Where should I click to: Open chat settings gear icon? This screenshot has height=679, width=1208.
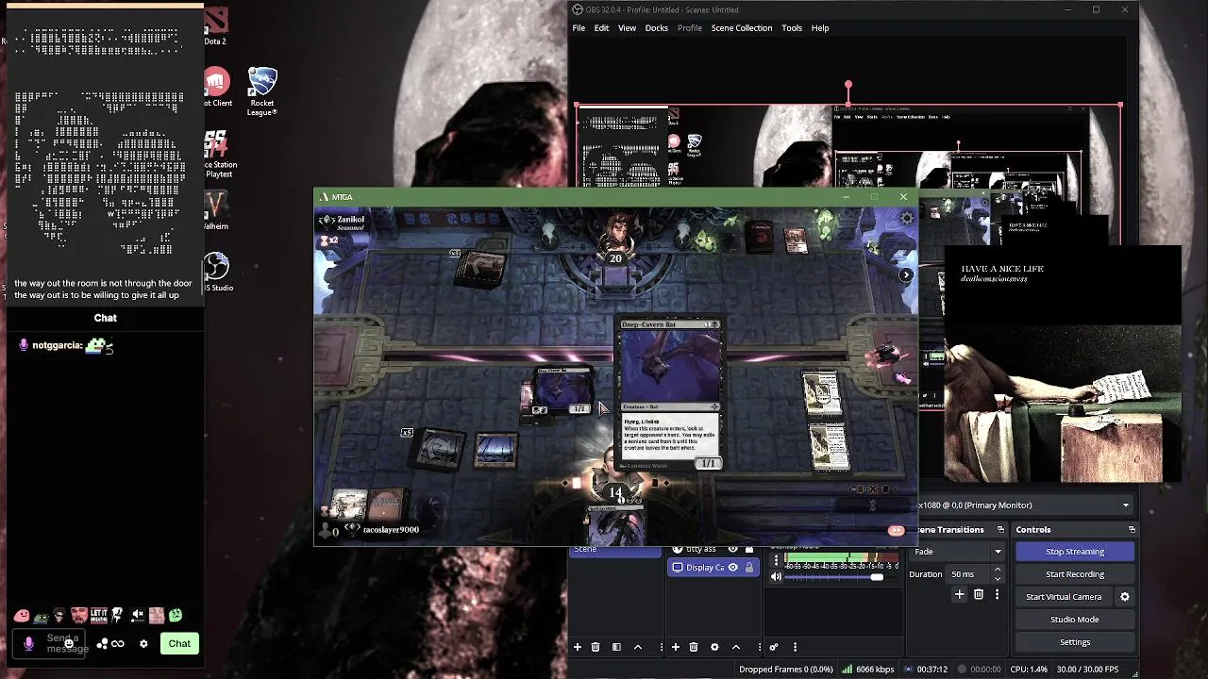143,644
